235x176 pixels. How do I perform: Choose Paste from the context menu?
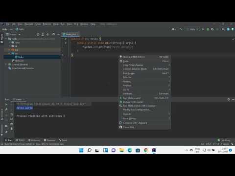coord(144,61)
